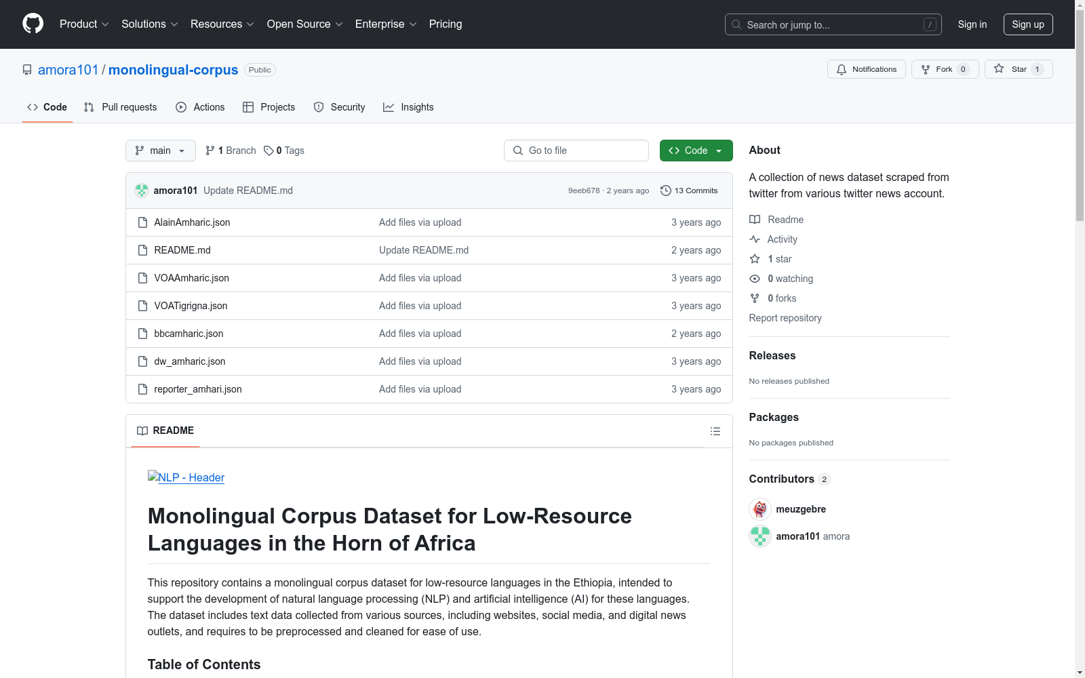Screen dimensions: 1085x678
Task: Switch to the Security tab
Action: (x=340, y=107)
